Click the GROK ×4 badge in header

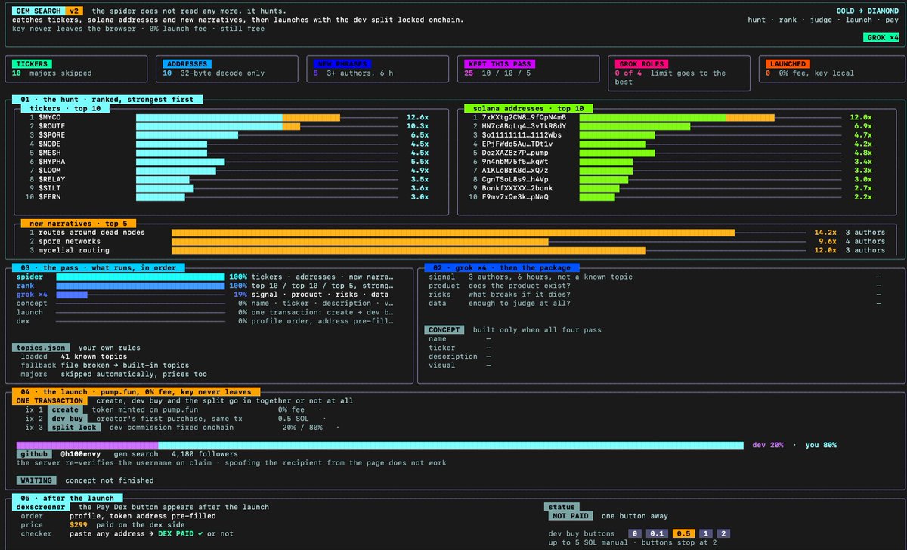pos(881,38)
